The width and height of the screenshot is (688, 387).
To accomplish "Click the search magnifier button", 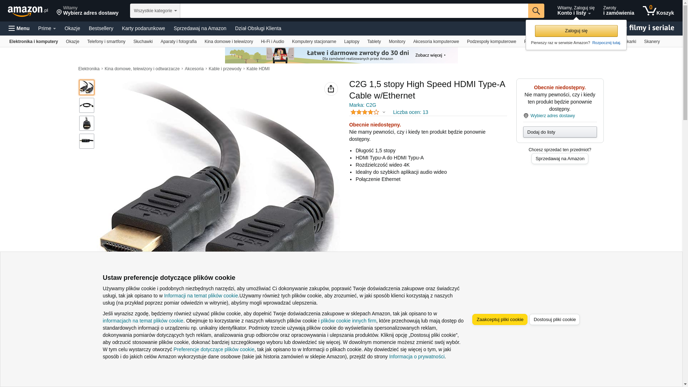I will pyautogui.click(x=536, y=11).
